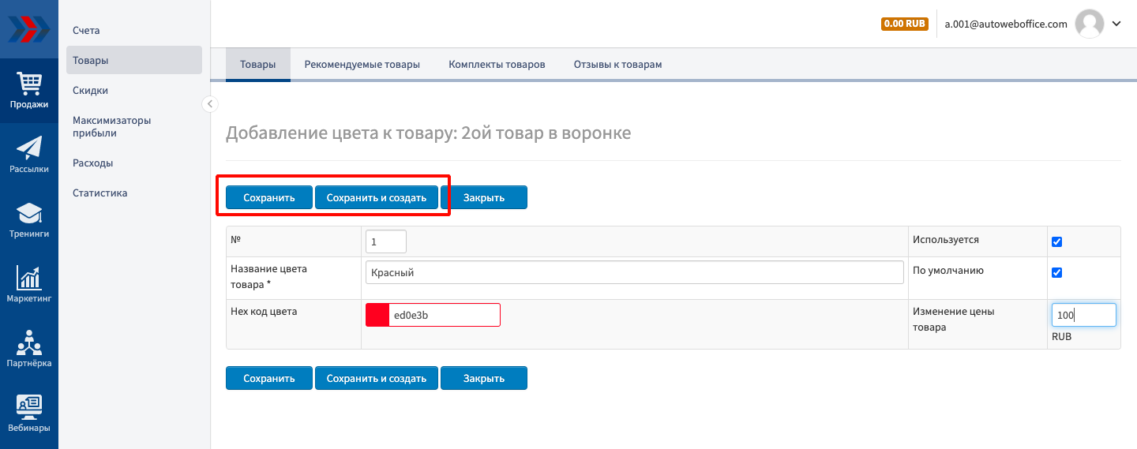Expand the account dropdown chevron

click(1116, 24)
